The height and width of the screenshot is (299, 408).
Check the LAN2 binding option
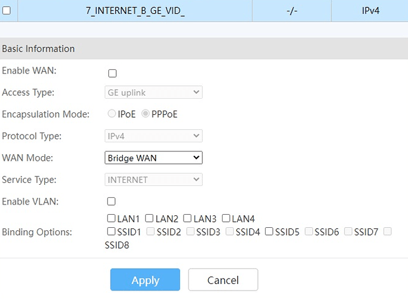tap(149, 219)
